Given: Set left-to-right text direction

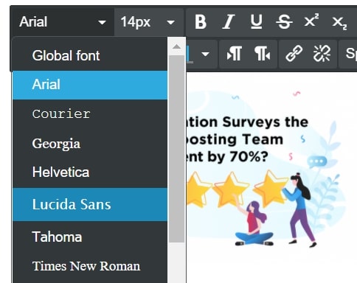Looking at the screenshot, I should point(234,54).
